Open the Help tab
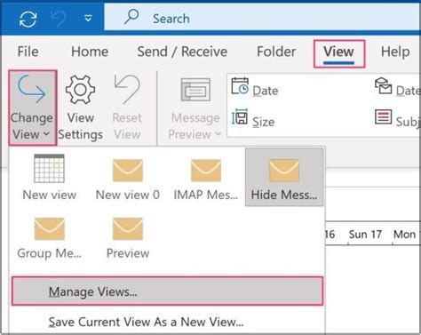421x335 pixels. [395, 52]
